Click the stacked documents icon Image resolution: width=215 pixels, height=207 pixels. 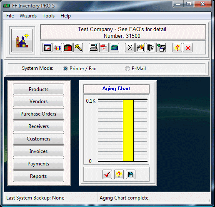[x=150, y=48]
